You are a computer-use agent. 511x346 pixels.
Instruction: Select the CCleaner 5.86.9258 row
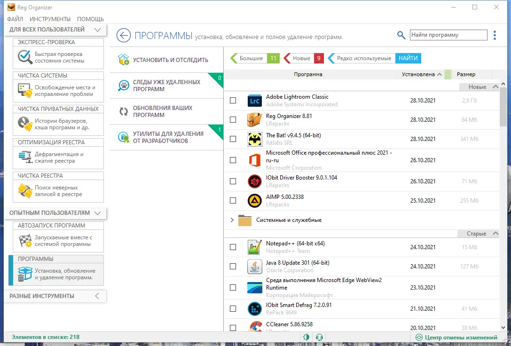coord(362,326)
